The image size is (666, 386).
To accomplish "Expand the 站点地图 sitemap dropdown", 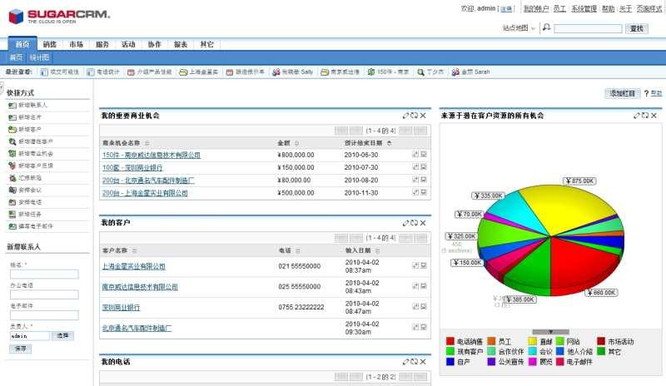I will point(519,28).
